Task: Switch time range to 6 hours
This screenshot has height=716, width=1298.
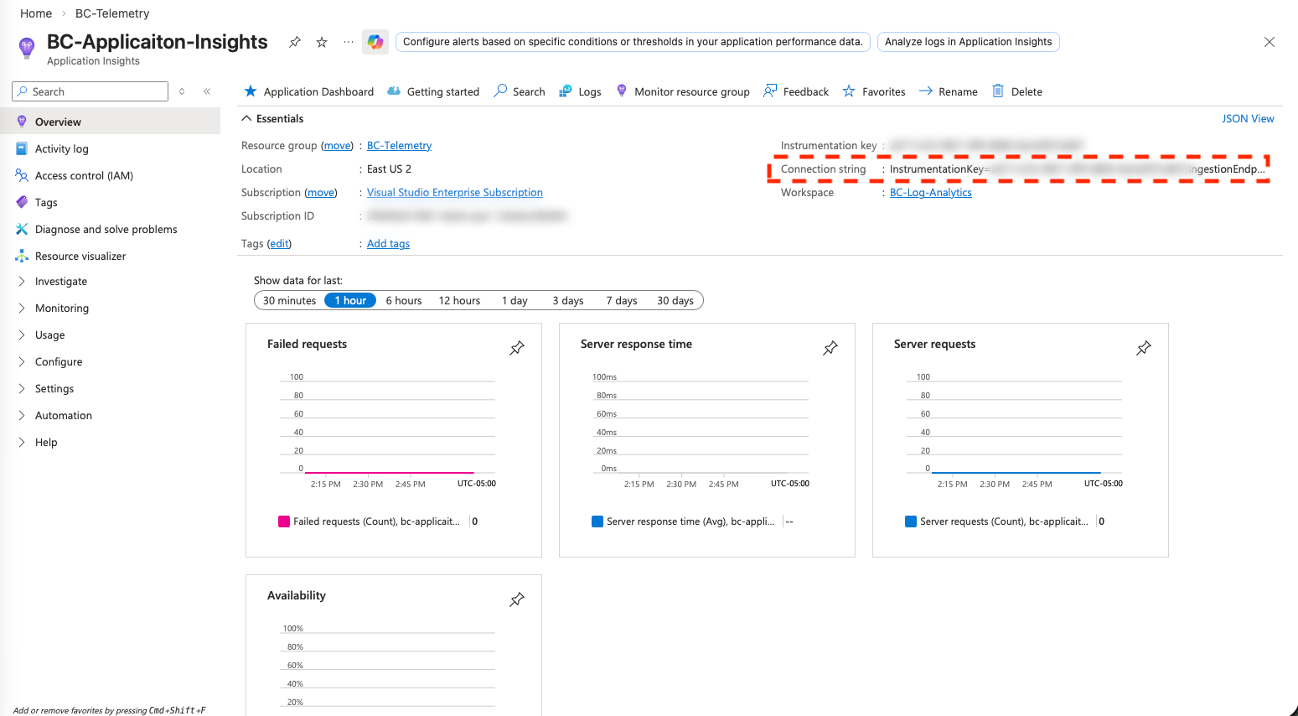Action: click(404, 300)
